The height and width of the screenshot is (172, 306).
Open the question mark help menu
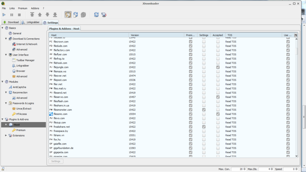pos(43,8)
